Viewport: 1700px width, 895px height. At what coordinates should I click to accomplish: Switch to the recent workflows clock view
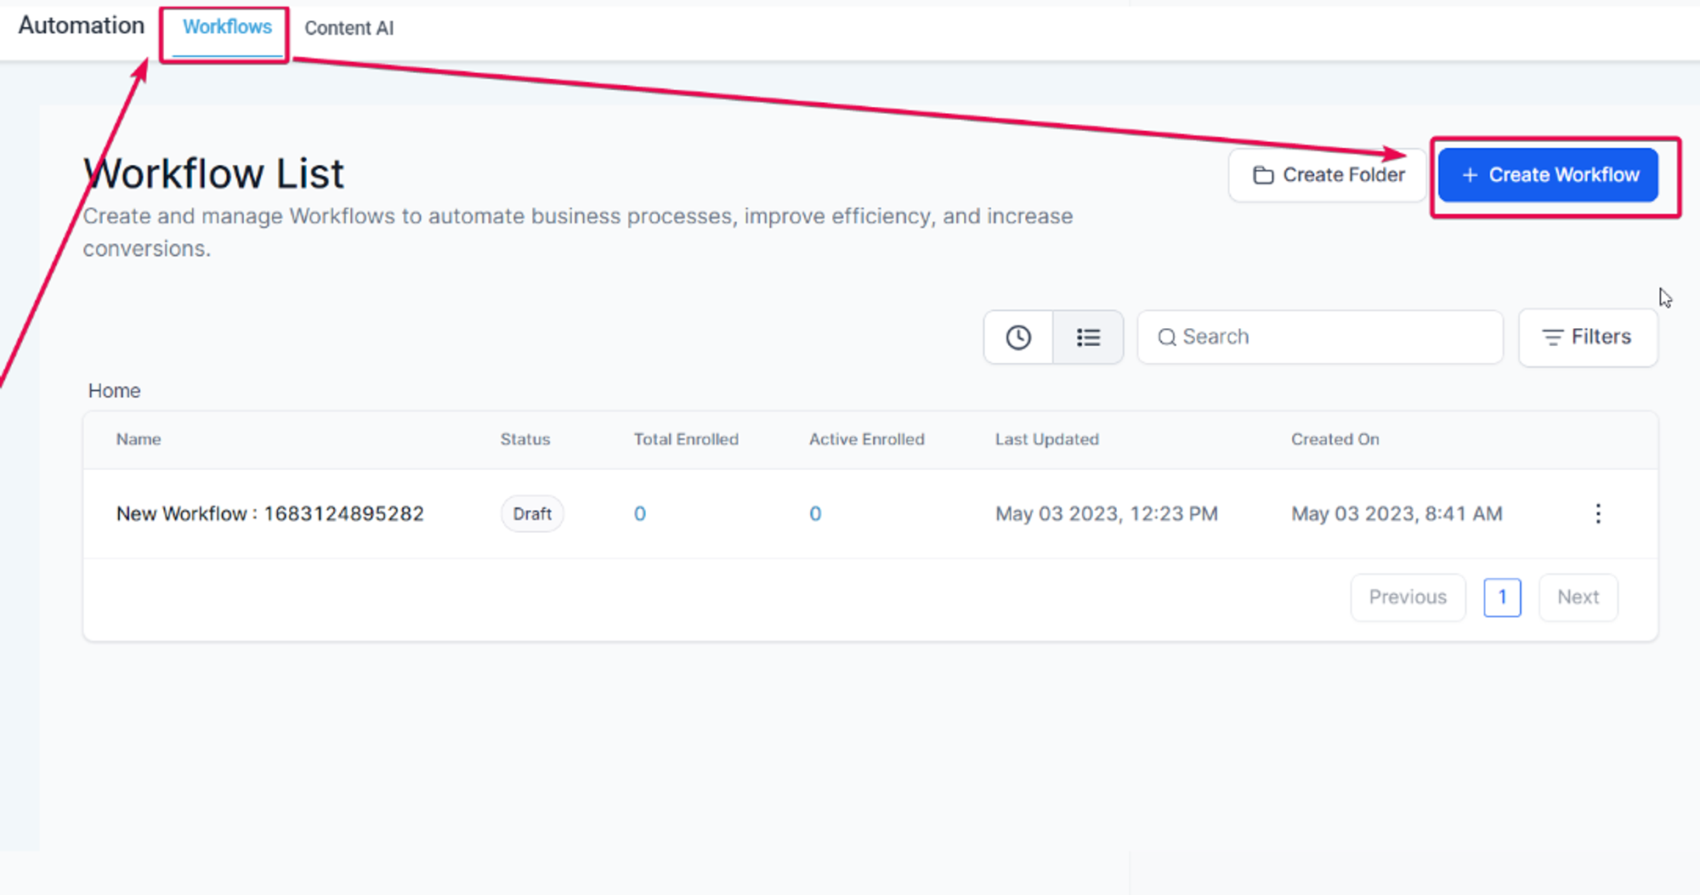pos(1017,337)
